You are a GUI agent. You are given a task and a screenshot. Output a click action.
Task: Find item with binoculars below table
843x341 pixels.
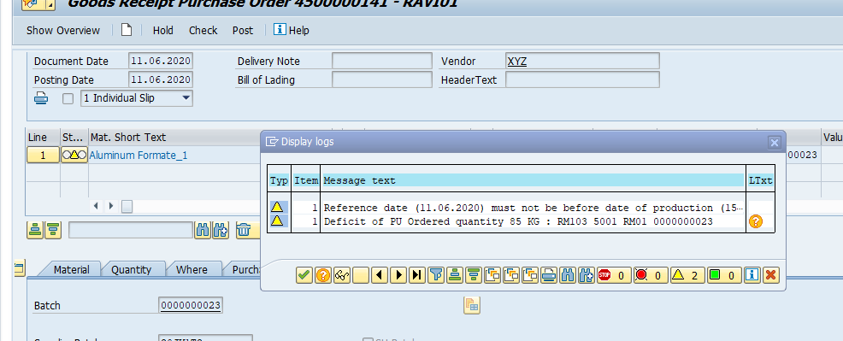coord(202,230)
